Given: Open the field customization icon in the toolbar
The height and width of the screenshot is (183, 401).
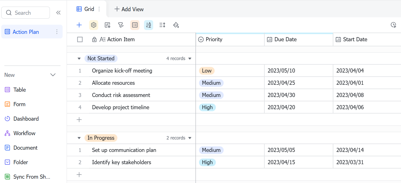Looking at the screenshot, I should click(x=108, y=25).
